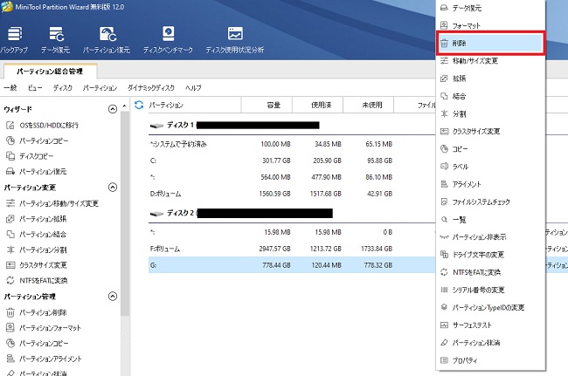The width and height of the screenshot is (568, 376).
Task: Open the ディスク menu
Action: (x=62, y=87)
